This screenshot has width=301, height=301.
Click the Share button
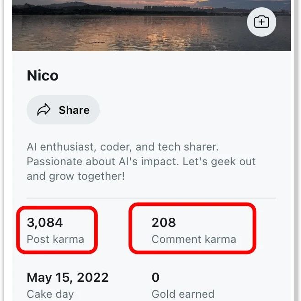(x=63, y=110)
